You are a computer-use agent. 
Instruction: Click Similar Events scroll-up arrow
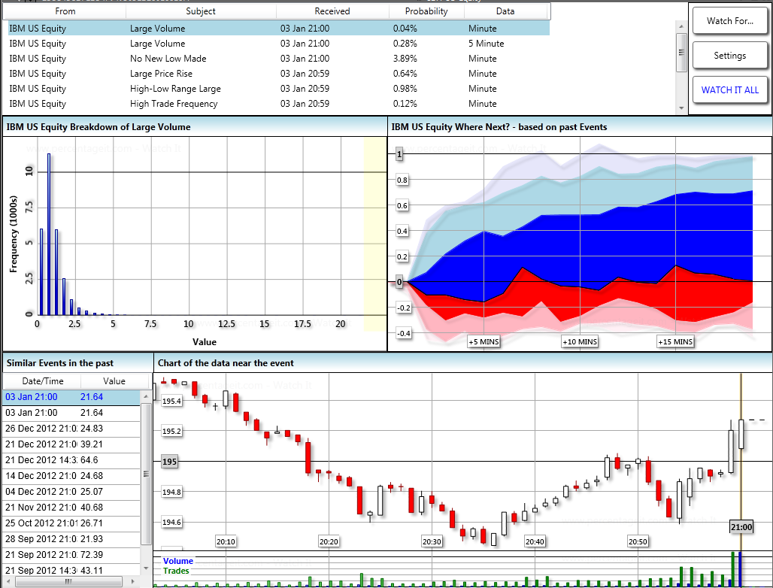coord(146,396)
